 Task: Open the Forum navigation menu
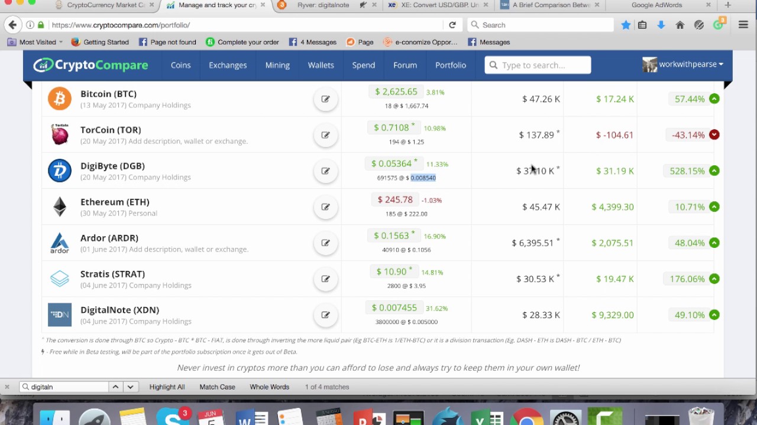coord(405,65)
